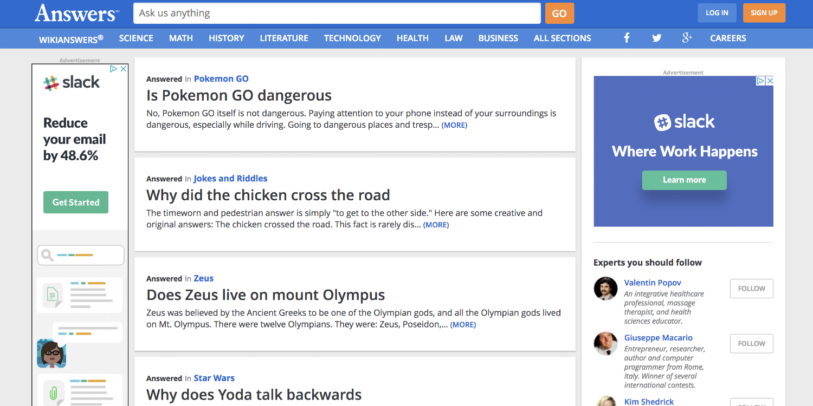Open the Careers link

click(728, 38)
